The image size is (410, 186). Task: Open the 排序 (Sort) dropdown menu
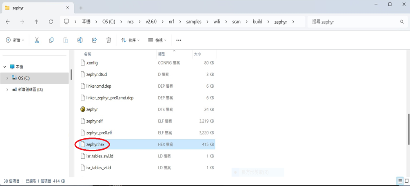(130, 40)
